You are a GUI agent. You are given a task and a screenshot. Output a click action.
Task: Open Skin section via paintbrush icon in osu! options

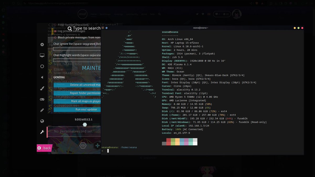coord(42,88)
